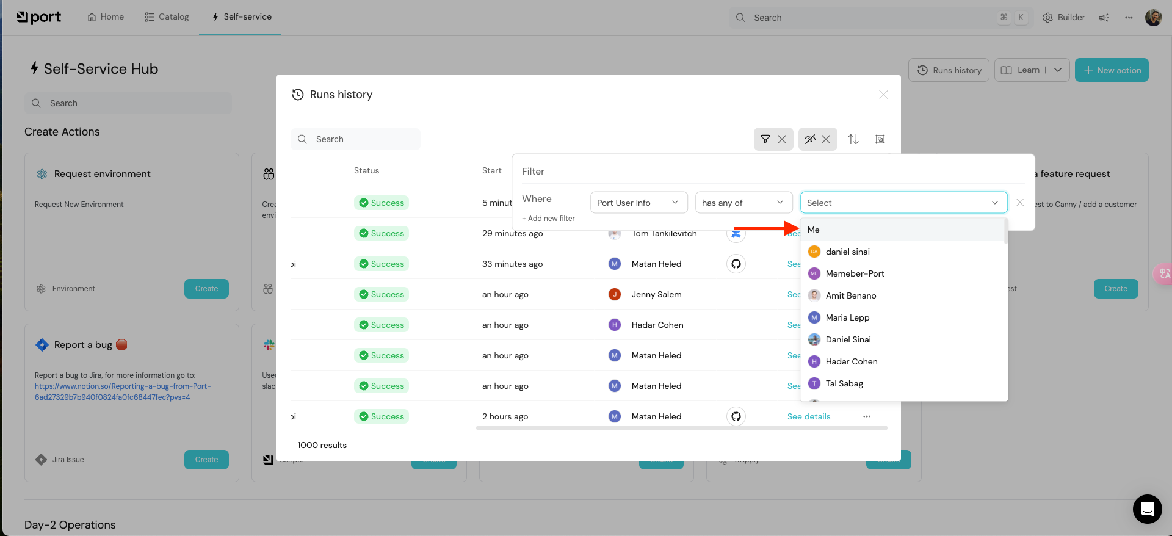Click Jenny Salem in the runs table
This screenshot has height=536, width=1172.
[x=656, y=294]
